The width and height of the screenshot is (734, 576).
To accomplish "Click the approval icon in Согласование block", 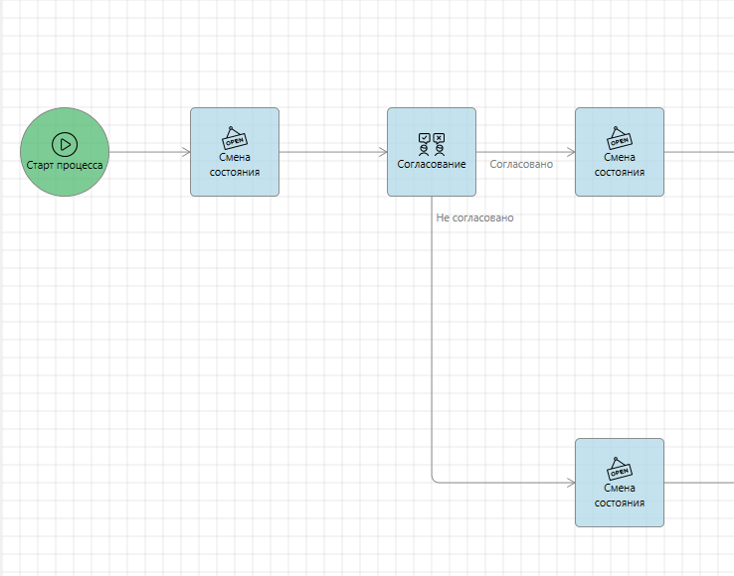I will 432,142.
